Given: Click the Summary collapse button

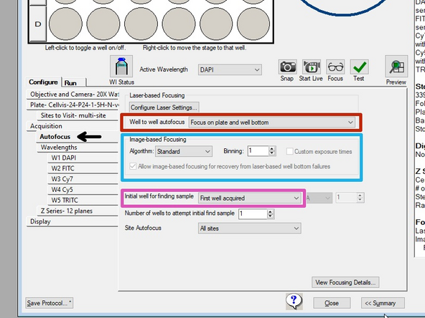Looking at the screenshot, I should [383, 303].
